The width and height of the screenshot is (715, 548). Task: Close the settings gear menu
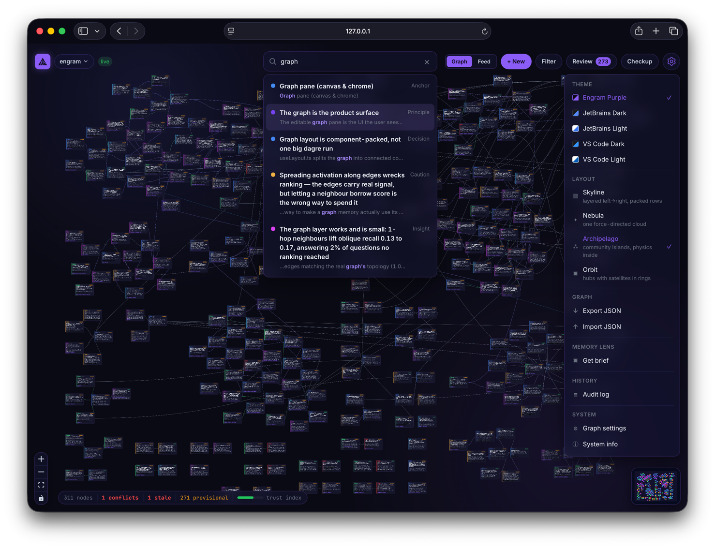pos(671,61)
